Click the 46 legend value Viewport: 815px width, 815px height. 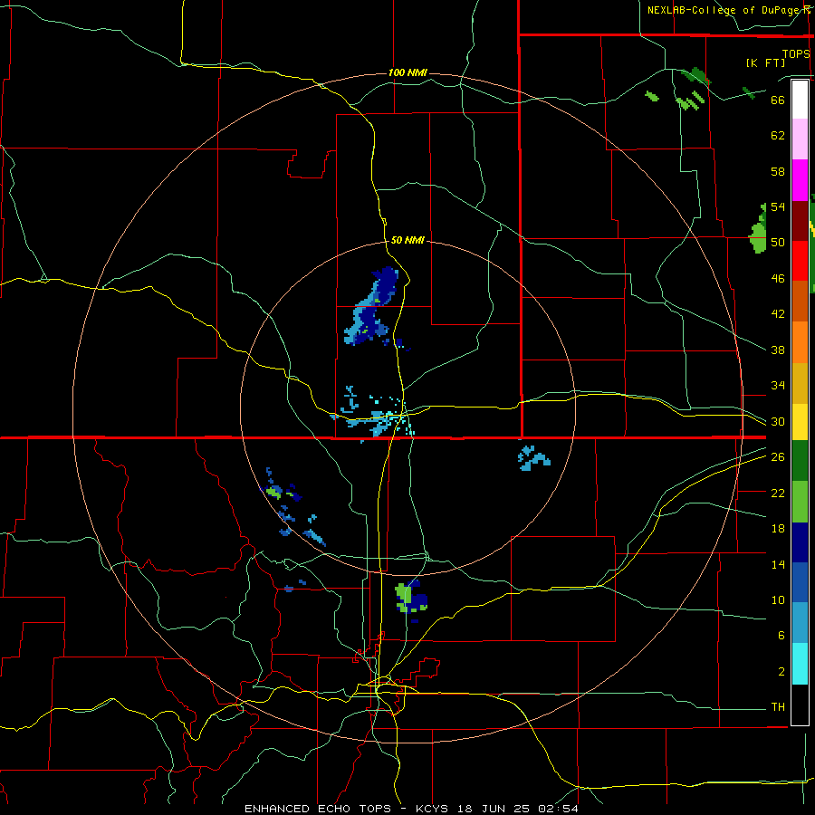778,279
